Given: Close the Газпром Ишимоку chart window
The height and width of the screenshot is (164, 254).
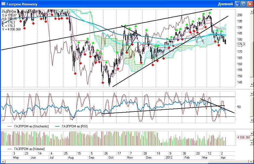Looking at the screenshot, I should point(250,4).
